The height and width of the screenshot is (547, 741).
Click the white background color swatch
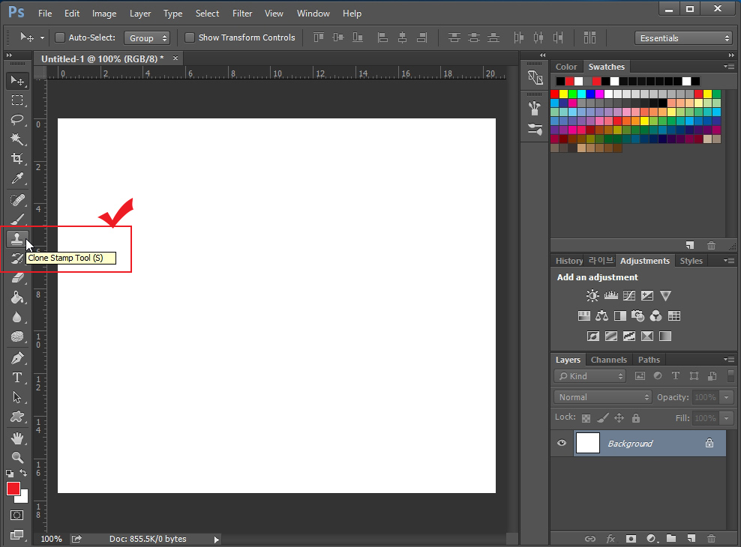(x=24, y=498)
